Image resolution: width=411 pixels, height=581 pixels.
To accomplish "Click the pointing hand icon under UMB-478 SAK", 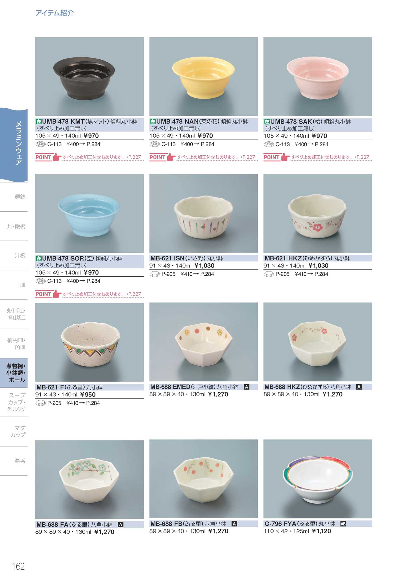I will click(x=286, y=157).
